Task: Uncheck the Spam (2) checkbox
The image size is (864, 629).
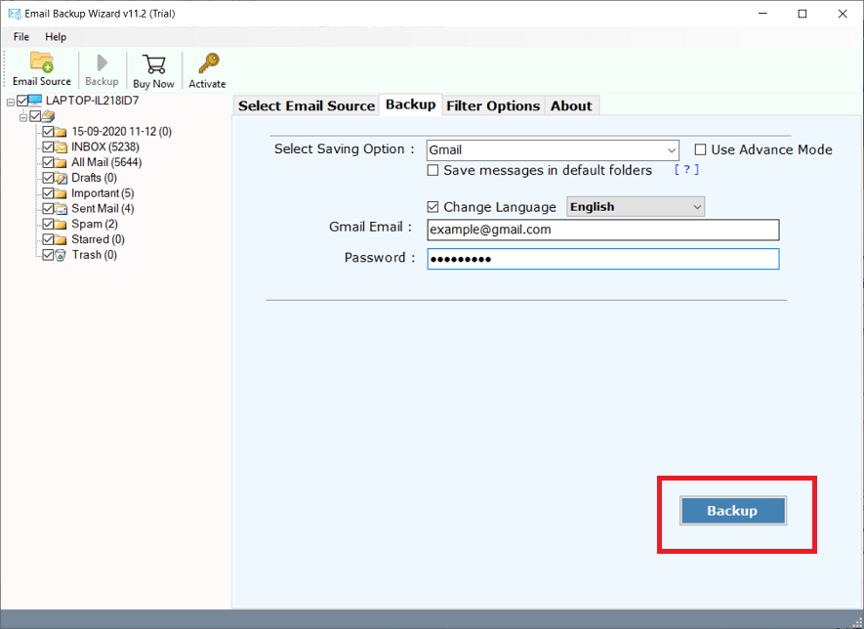Action: tap(48, 224)
